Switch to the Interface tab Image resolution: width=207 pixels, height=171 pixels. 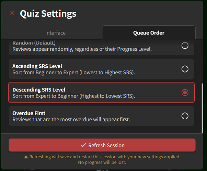(55, 33)
